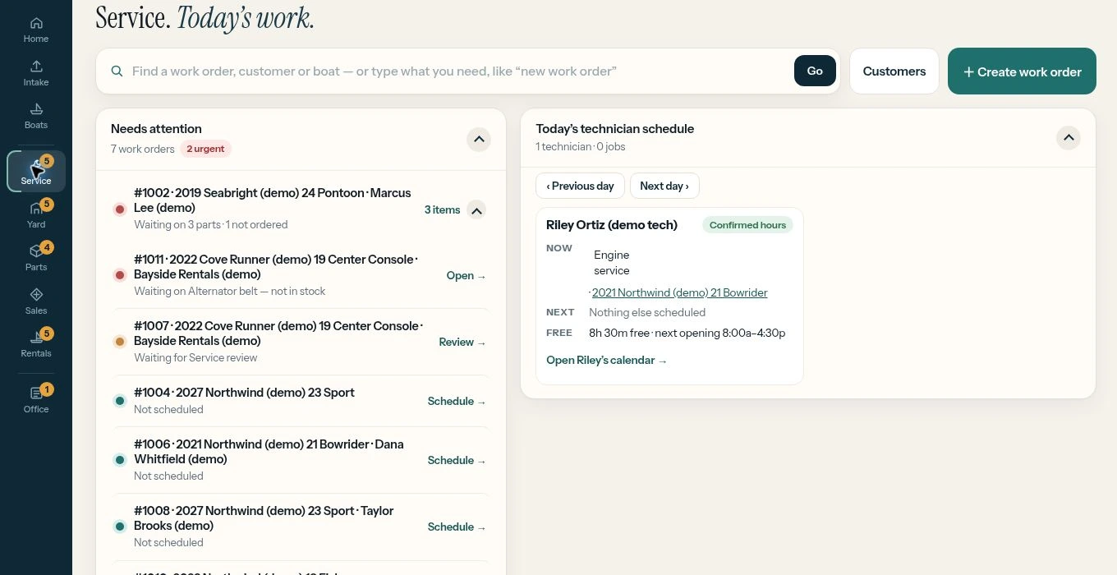Click 'Nothing else scheduled' text

pos(647,313)
